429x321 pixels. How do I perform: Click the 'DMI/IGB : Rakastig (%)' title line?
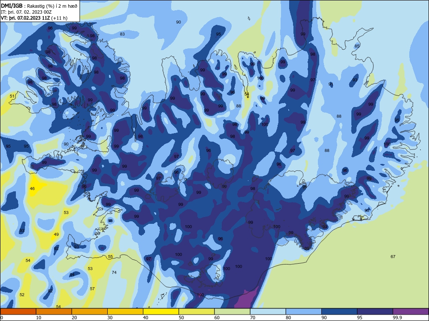coord(39,6)
